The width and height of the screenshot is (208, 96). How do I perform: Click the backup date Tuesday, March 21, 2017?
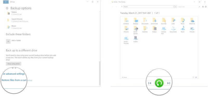click(135, 13)
